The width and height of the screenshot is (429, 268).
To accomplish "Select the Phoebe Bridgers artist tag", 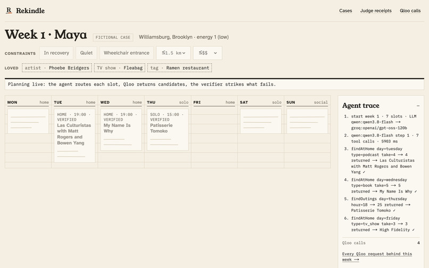I will point(57,68).
